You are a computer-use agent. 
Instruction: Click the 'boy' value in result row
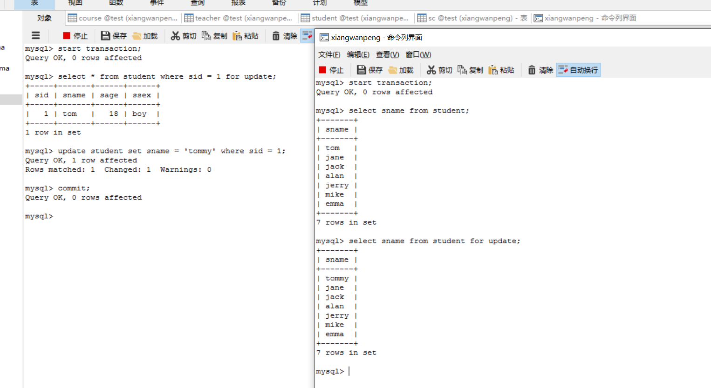click(139, 114)
